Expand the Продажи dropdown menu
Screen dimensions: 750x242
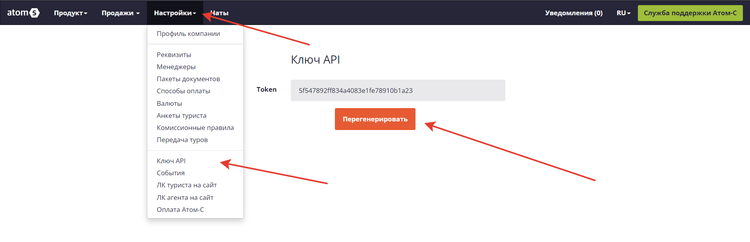[x=120, y=13]
